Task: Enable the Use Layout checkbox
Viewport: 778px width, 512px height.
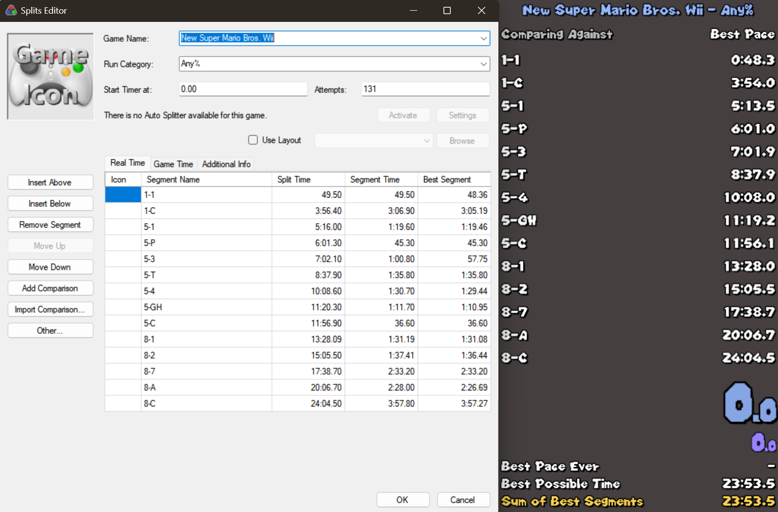Action: click(253, 140)
